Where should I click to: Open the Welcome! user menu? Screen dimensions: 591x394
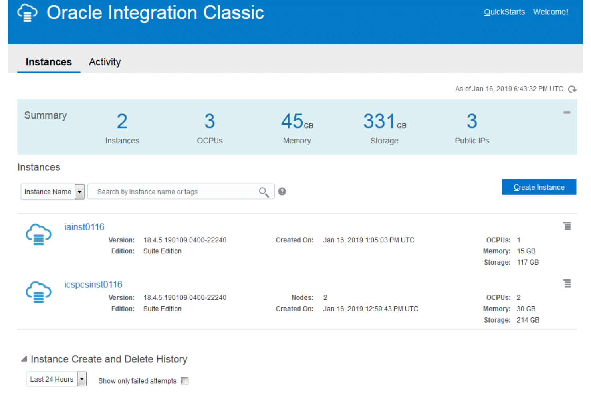(551, 12)
